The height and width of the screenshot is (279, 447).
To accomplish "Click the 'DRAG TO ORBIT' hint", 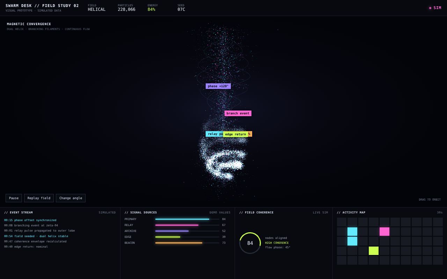I will [430, 199].
